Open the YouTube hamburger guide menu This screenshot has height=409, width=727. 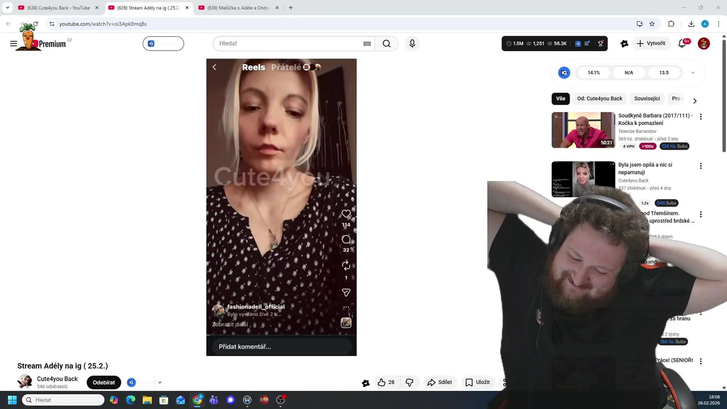(x=14, y=44)
